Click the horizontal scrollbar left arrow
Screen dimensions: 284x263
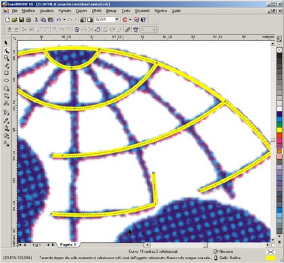(x=147, y=245)
